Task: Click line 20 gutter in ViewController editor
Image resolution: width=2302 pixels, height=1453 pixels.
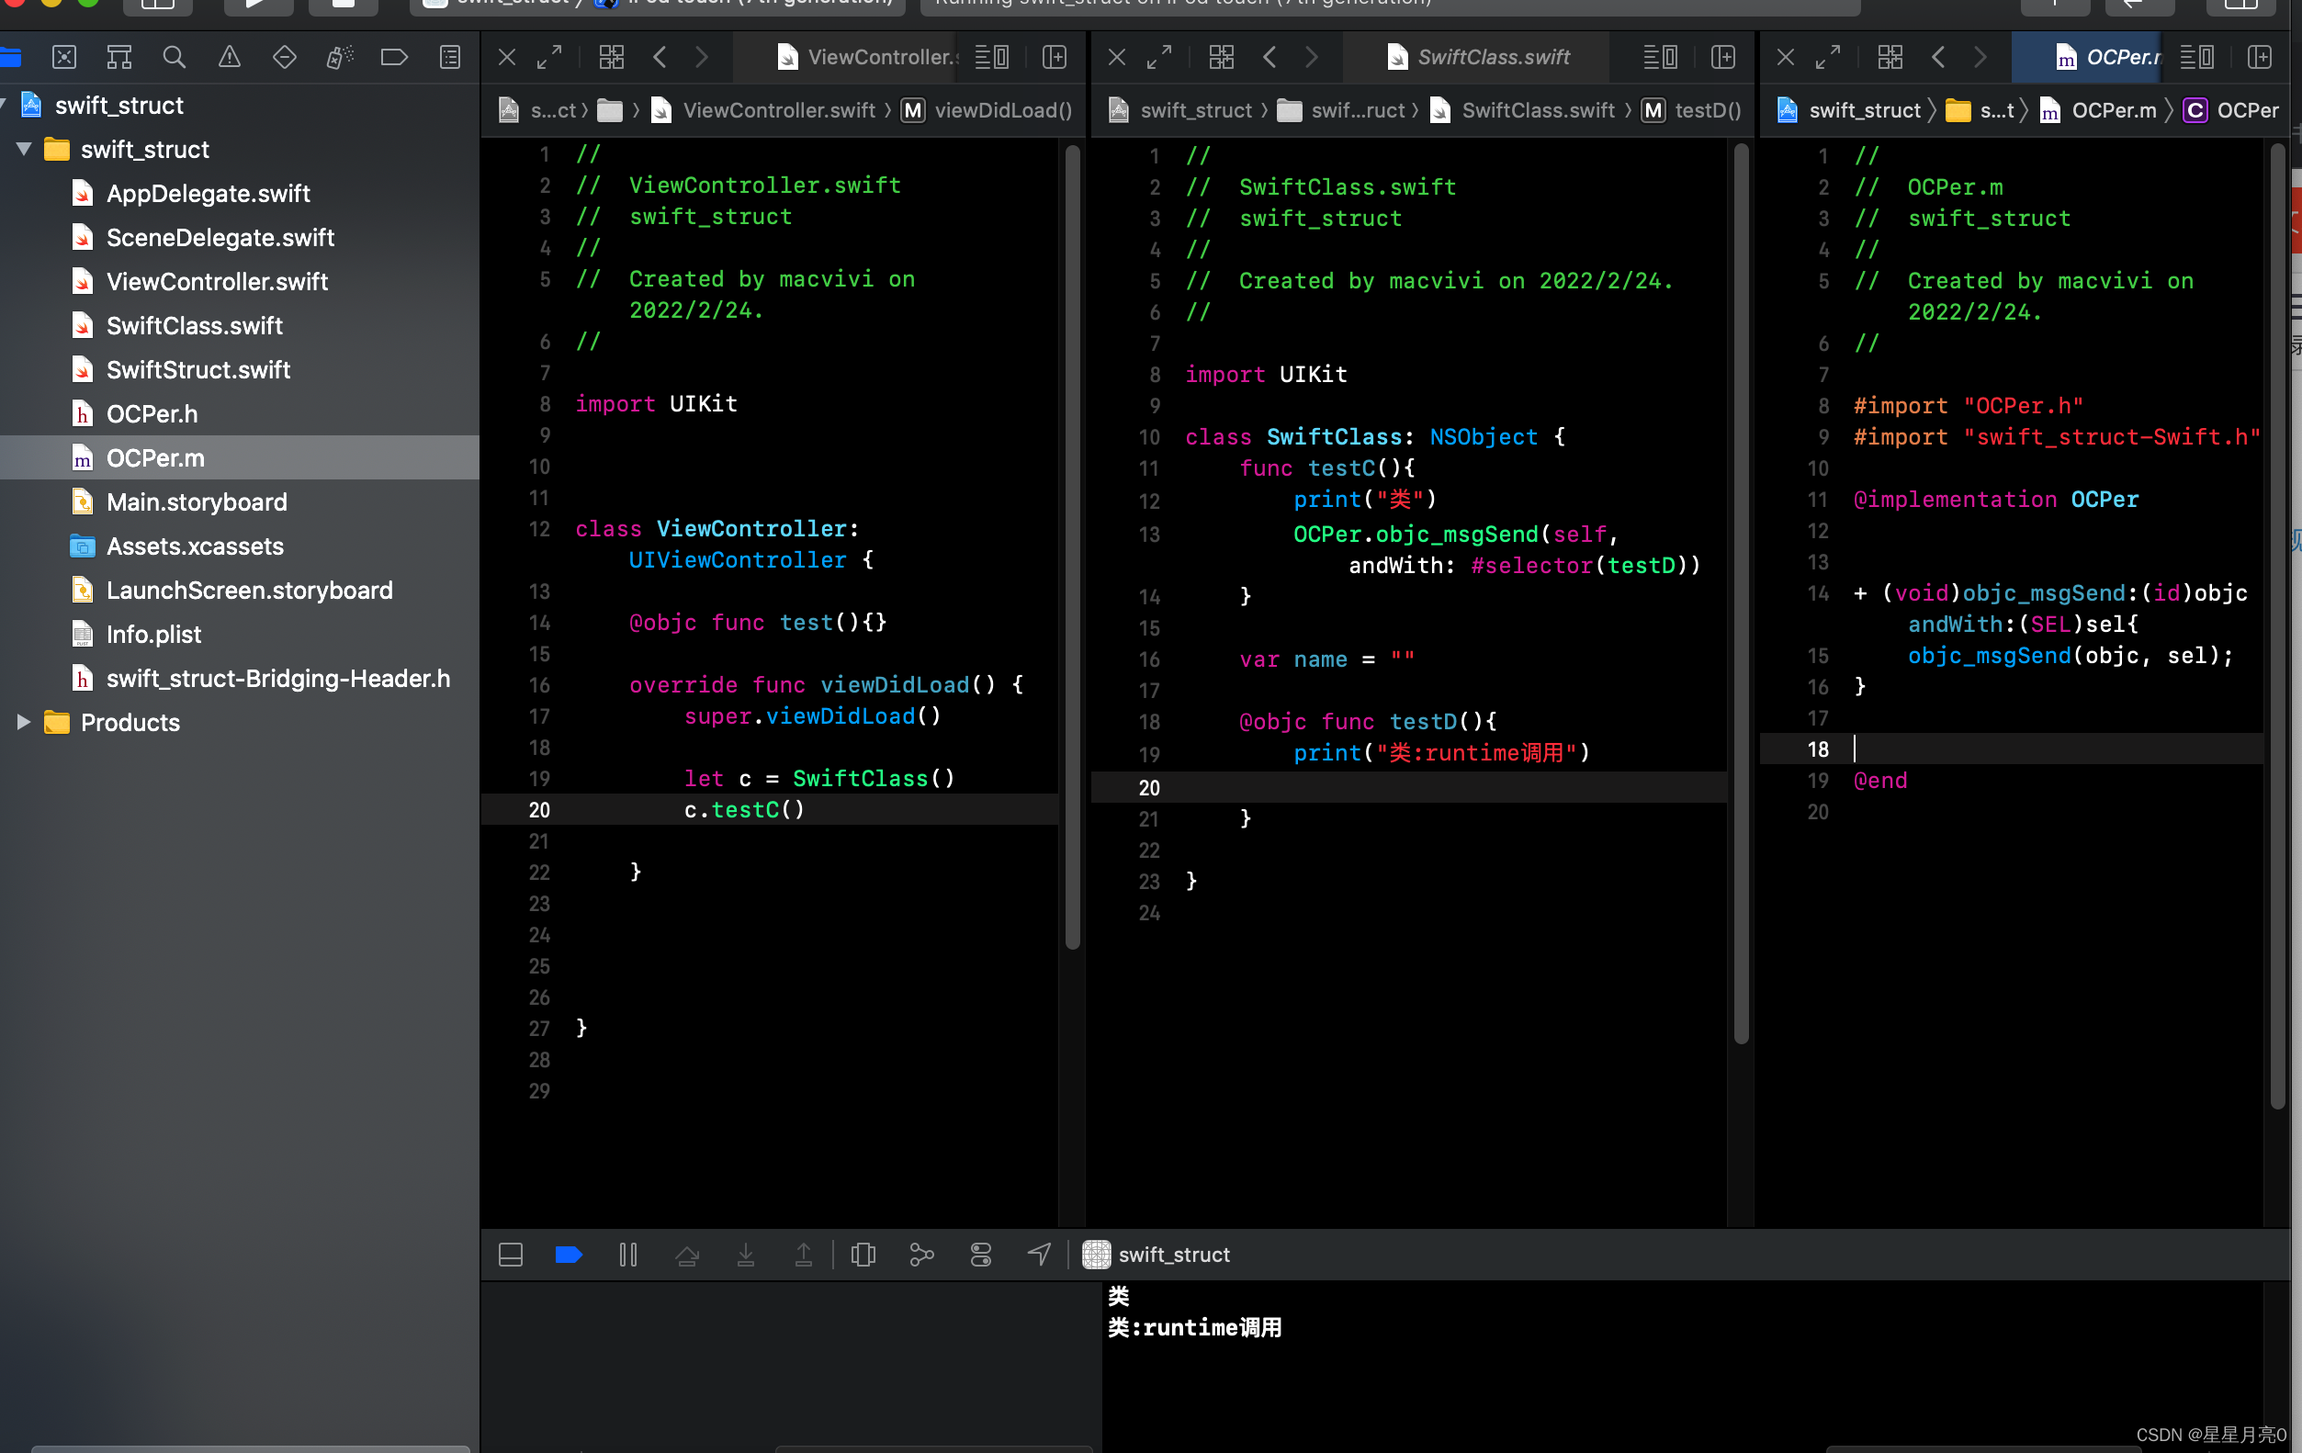Action: pos(539,810)
